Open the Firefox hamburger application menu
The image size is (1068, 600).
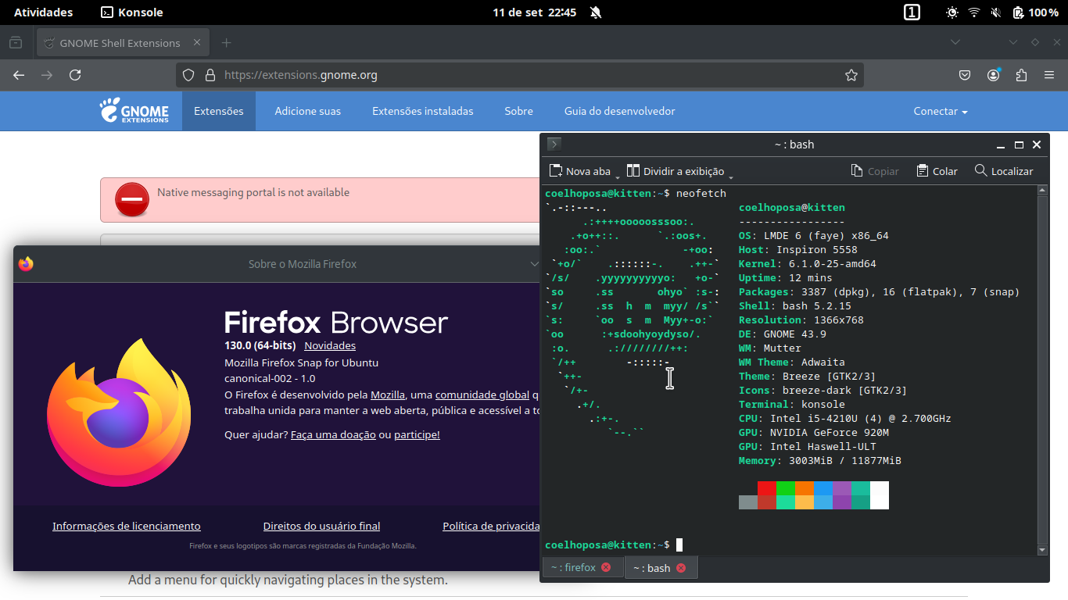[x=1049, y=75]
